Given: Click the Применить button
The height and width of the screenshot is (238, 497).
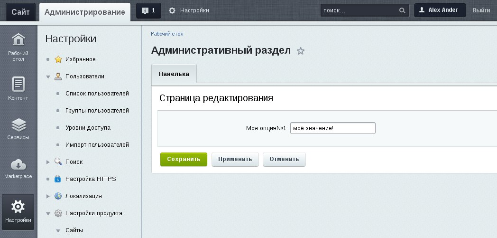Looking at the screenshot, I should coord(235,159).
